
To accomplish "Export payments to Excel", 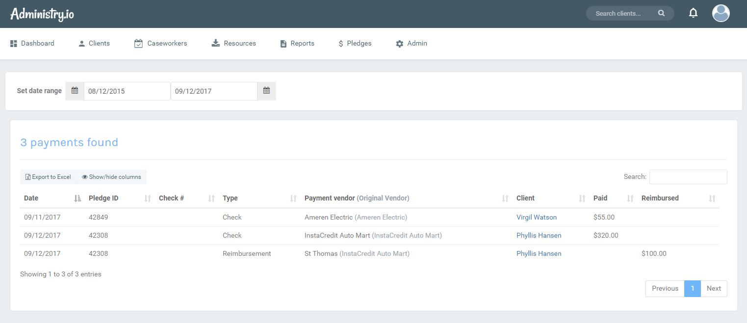I will [x=48, y=177].
